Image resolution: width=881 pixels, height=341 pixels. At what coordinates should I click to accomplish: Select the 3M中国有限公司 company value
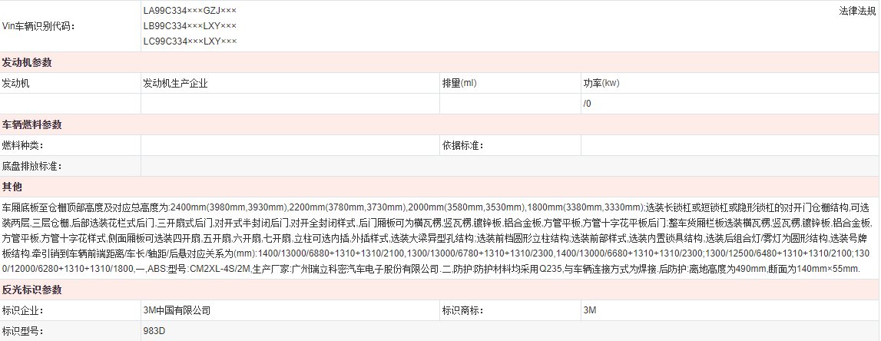(x=177, y=311)
